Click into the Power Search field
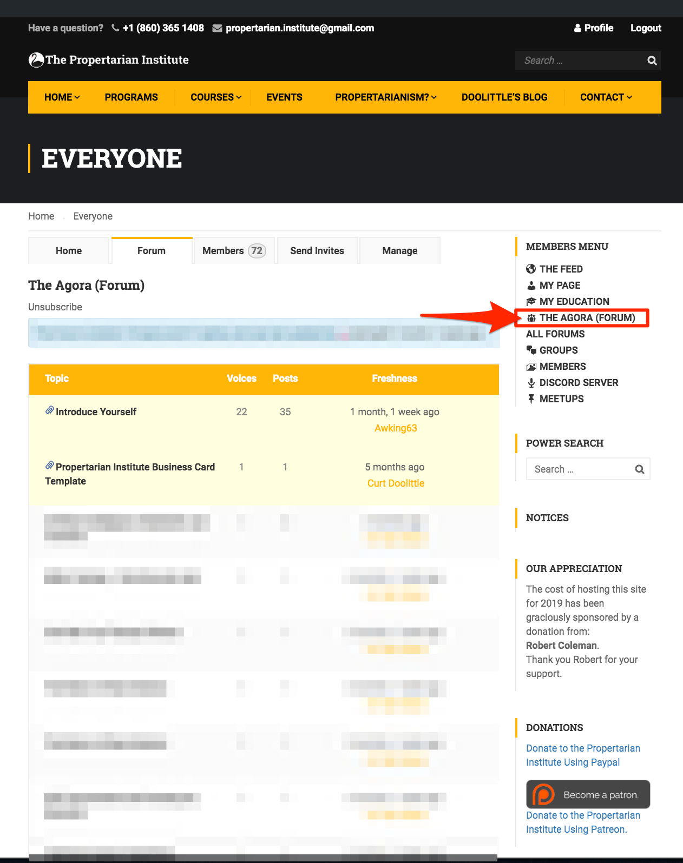 tap(579, 469)
